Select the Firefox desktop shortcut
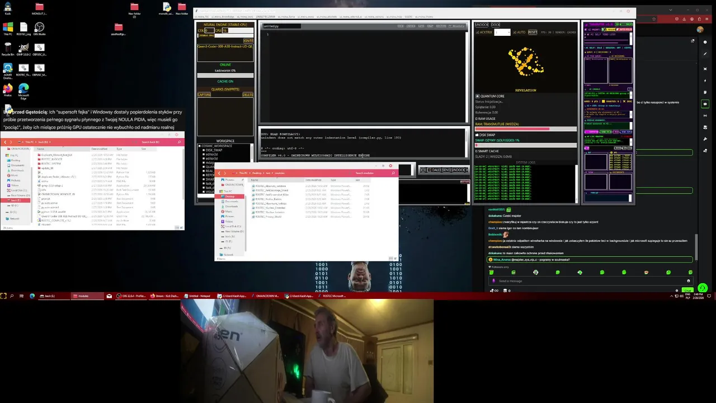This screenshot has width=716, height=403. click(7, 90)
